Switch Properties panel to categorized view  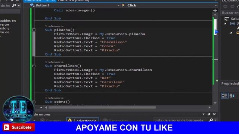pyautogui.click(x=225, y=96)
